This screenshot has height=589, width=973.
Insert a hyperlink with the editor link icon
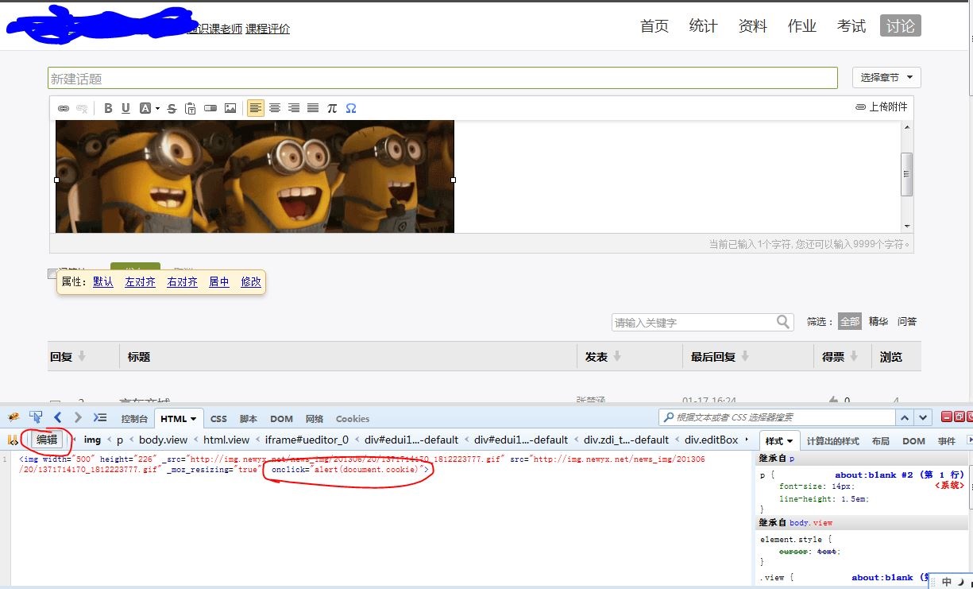64,108
